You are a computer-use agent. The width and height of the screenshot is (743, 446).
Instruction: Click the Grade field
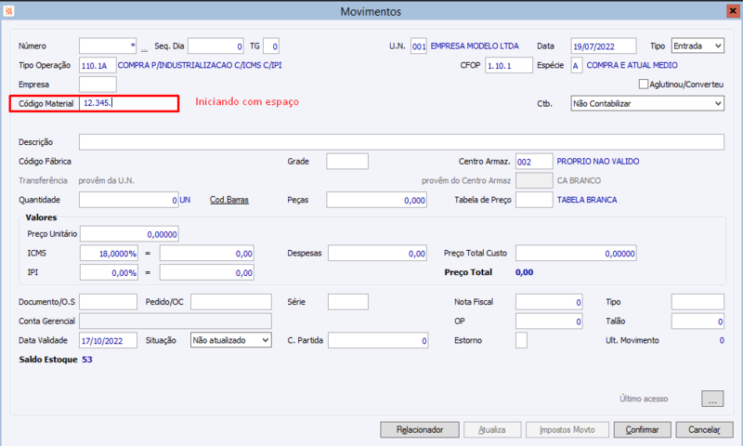[347, 161]
